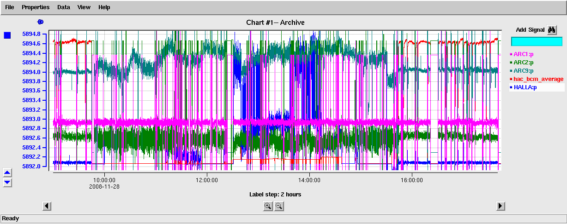Click the 'Label step: 2 hours' label
The height and width of the screenshot is (224, 567).
coord(275,195)
